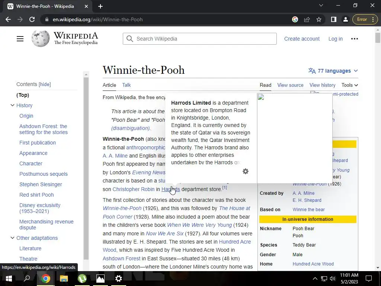Go to Stephen Slesinger section
Viewport: 381px width, 286px height.
coord(41,184)
